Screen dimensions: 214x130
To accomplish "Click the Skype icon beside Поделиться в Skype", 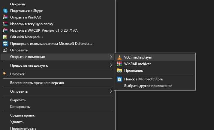I will tap(5, 11).
